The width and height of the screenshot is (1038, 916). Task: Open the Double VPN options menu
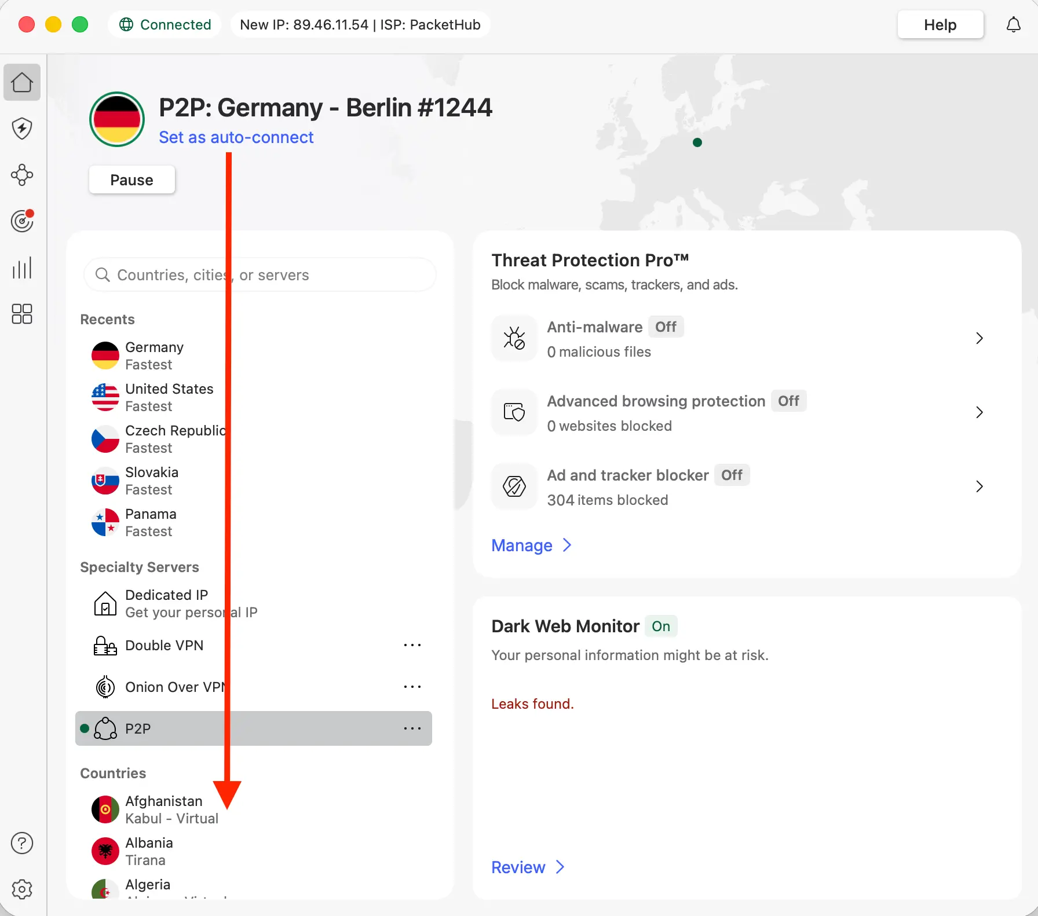pyautogui.click(x=412, y=645)
